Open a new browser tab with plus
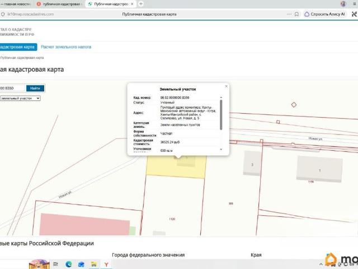Image resolution: width=358 pixels, height=269 pixels. click(141, 4)
